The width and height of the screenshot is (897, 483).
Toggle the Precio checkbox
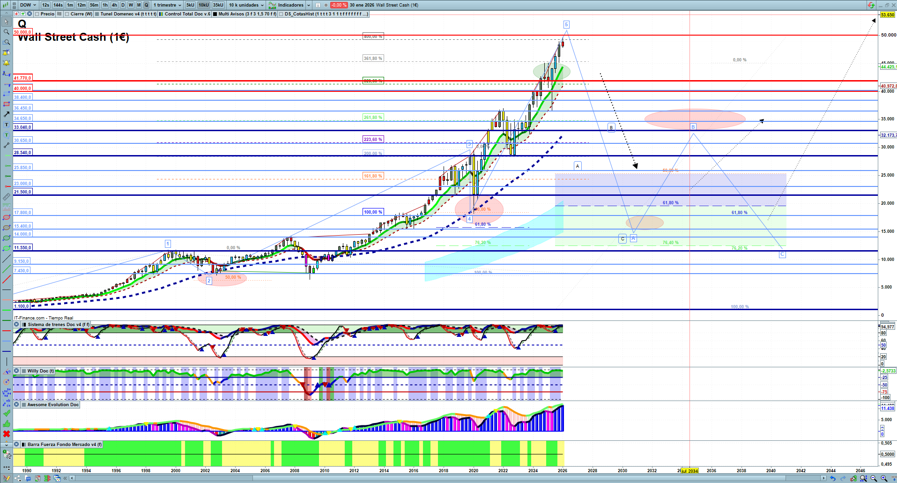tap(37, 14)
